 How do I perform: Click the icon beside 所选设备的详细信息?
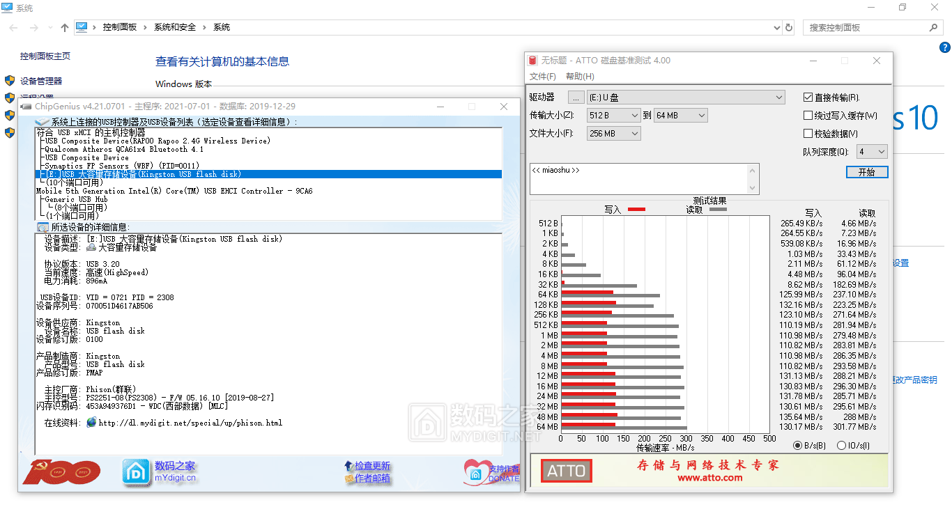tap(43, 227)
